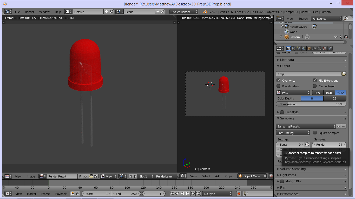The width and height of the screenshot is (355, 199).
Task: Click the timeline auto keyframe record button
Action: click(239, 194)
